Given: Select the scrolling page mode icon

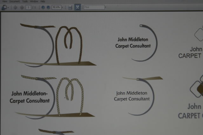Looking at the screenshot, I should (x=70, y=7).
